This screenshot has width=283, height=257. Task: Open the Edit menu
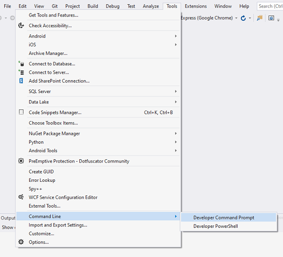click(x=23, y=6)
